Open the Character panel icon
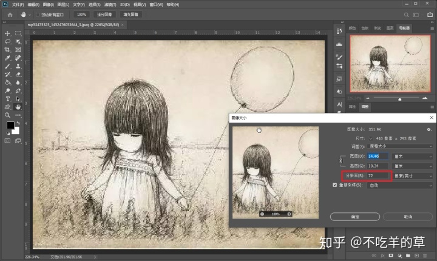 pyautogui.click(x=339, y=104)
